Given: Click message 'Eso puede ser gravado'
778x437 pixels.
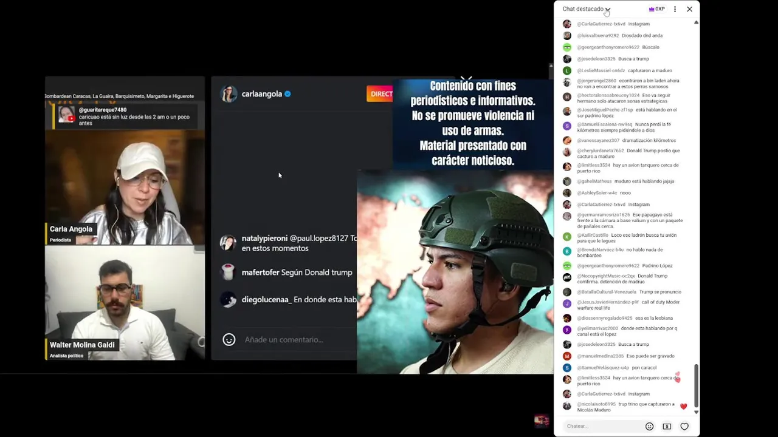Looking at the screenshot, I should coord(650,356).
